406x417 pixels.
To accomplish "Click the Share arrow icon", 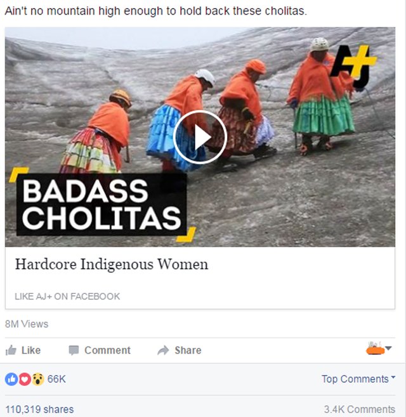I will 163,350.
